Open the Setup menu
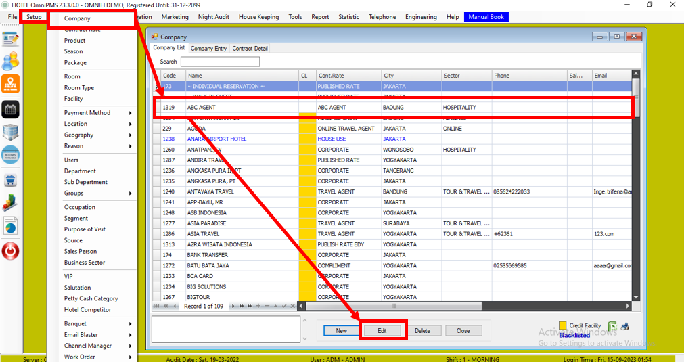Image resolution: width=684 pixels, height=362 pixels. [34, 17]
